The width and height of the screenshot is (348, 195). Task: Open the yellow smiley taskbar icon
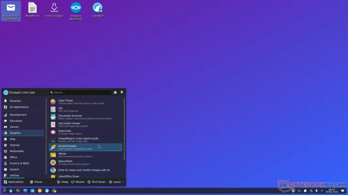click(40, 191)
